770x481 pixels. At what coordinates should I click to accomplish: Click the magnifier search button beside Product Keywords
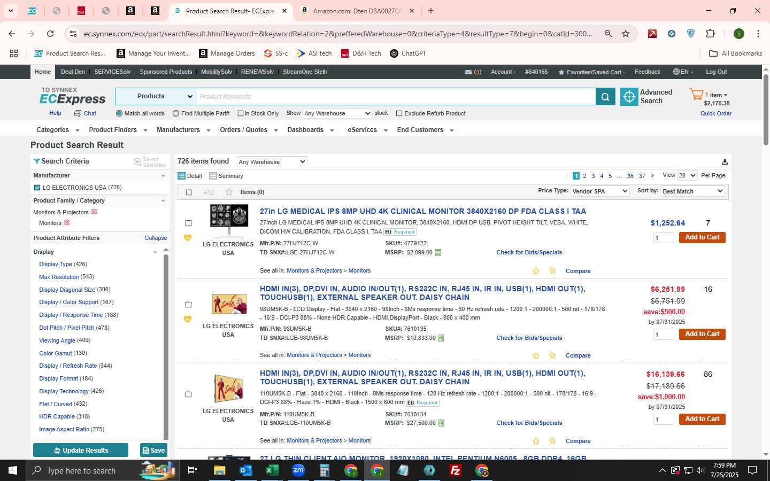pyautogui.click(x=605, y=97)
